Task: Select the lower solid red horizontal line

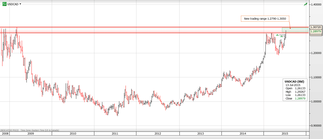Action: [150, 33]
